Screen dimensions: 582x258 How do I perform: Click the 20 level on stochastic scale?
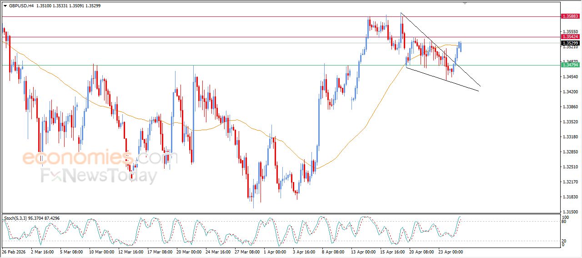tap(563, 241)
